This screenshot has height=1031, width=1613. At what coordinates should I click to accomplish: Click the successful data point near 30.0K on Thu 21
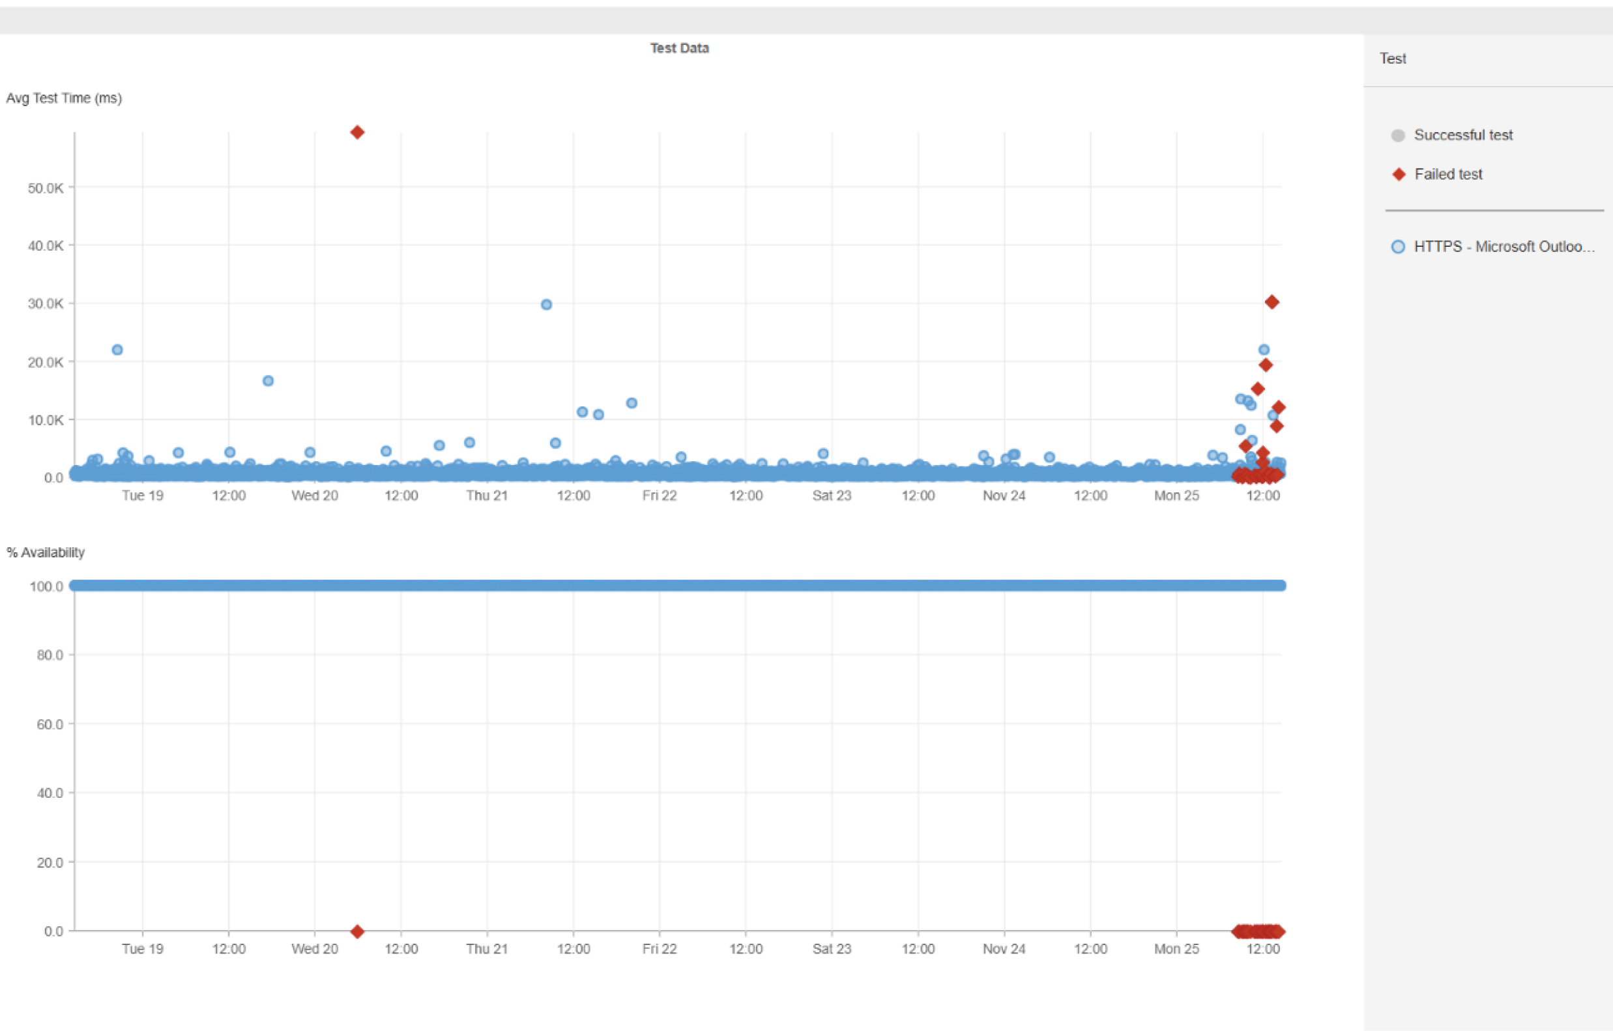[x=546, y=304]
